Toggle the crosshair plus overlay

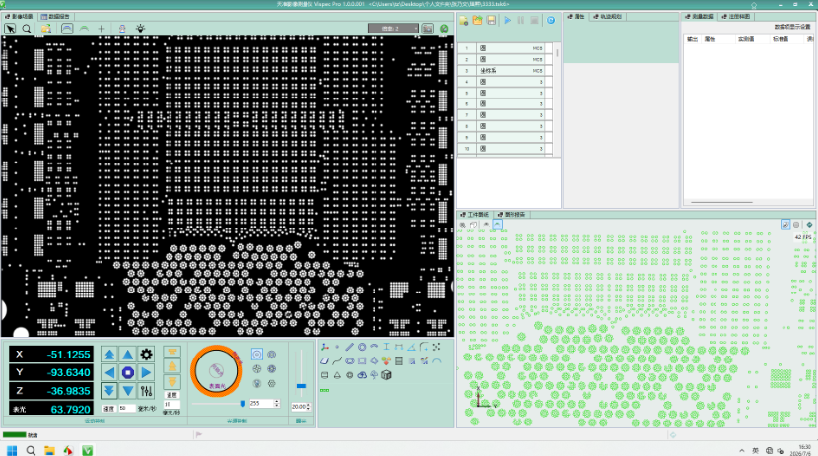click(102, 29)
